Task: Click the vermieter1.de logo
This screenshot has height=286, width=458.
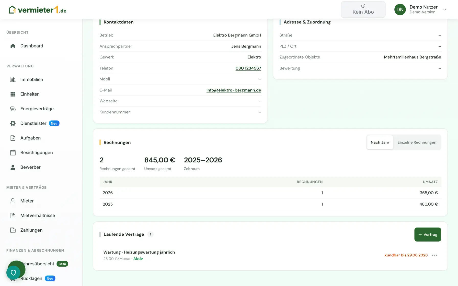Action: [x=38, y=10]
